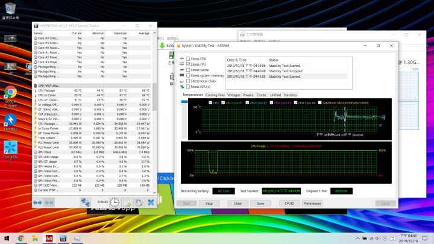The width and height of the screenshot is (434, 244).
Task: Uncheck Stress FPU checkbox
Action: click(x=188, y=64)
